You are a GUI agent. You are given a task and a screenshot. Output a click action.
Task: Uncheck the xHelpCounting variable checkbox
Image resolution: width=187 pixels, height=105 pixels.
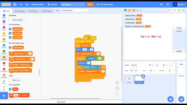(x=10, y=48)
